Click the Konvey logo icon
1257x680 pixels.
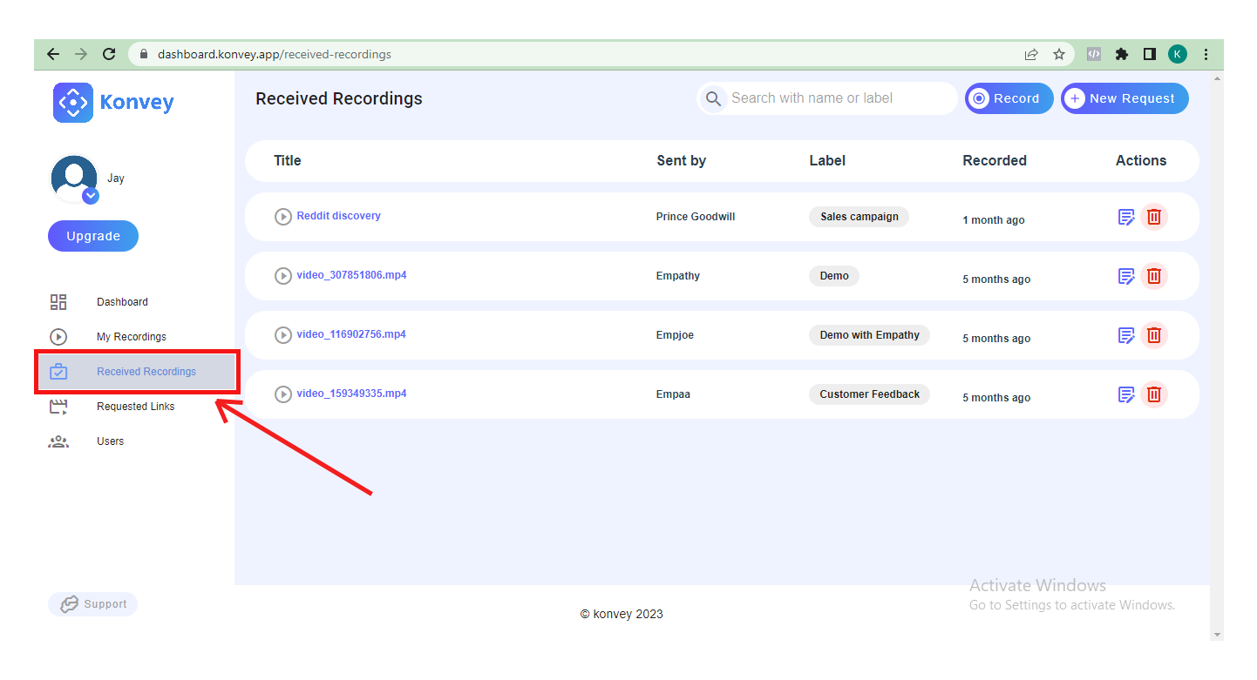(73, 103)
